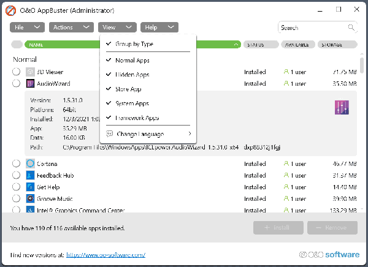The image size is (368, 267).
Task: Click the 46.77 MB storage value for Cortana
Action: 345,164
